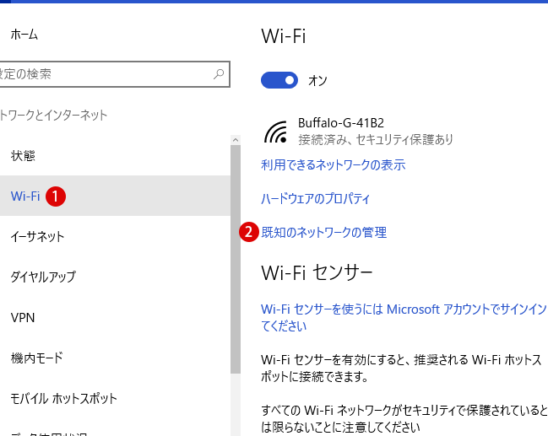
Task: Turn off the Wi-Fi toggle switch
Action: (x=279, y=80)
